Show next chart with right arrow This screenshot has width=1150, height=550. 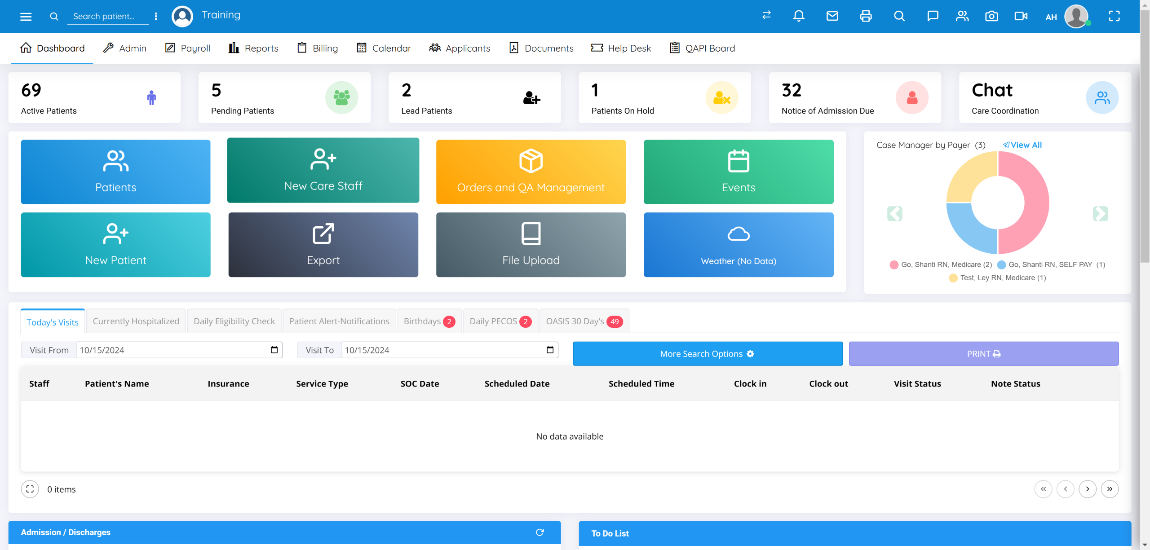[1100, 213]
